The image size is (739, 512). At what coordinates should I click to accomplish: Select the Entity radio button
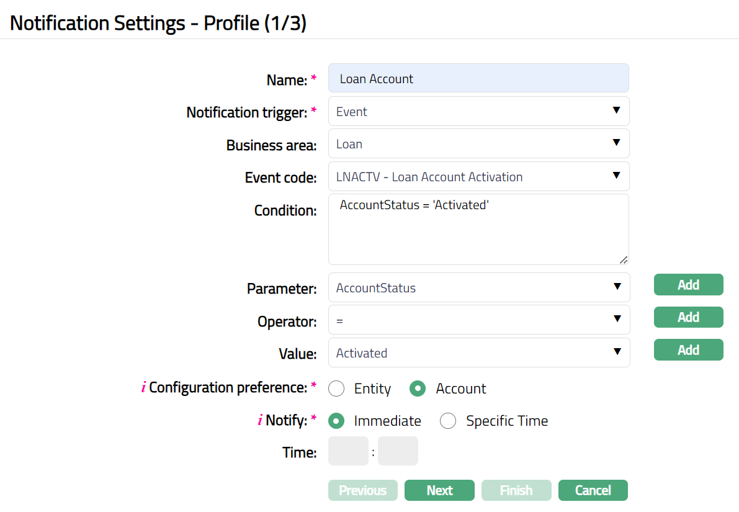point(336,389)
